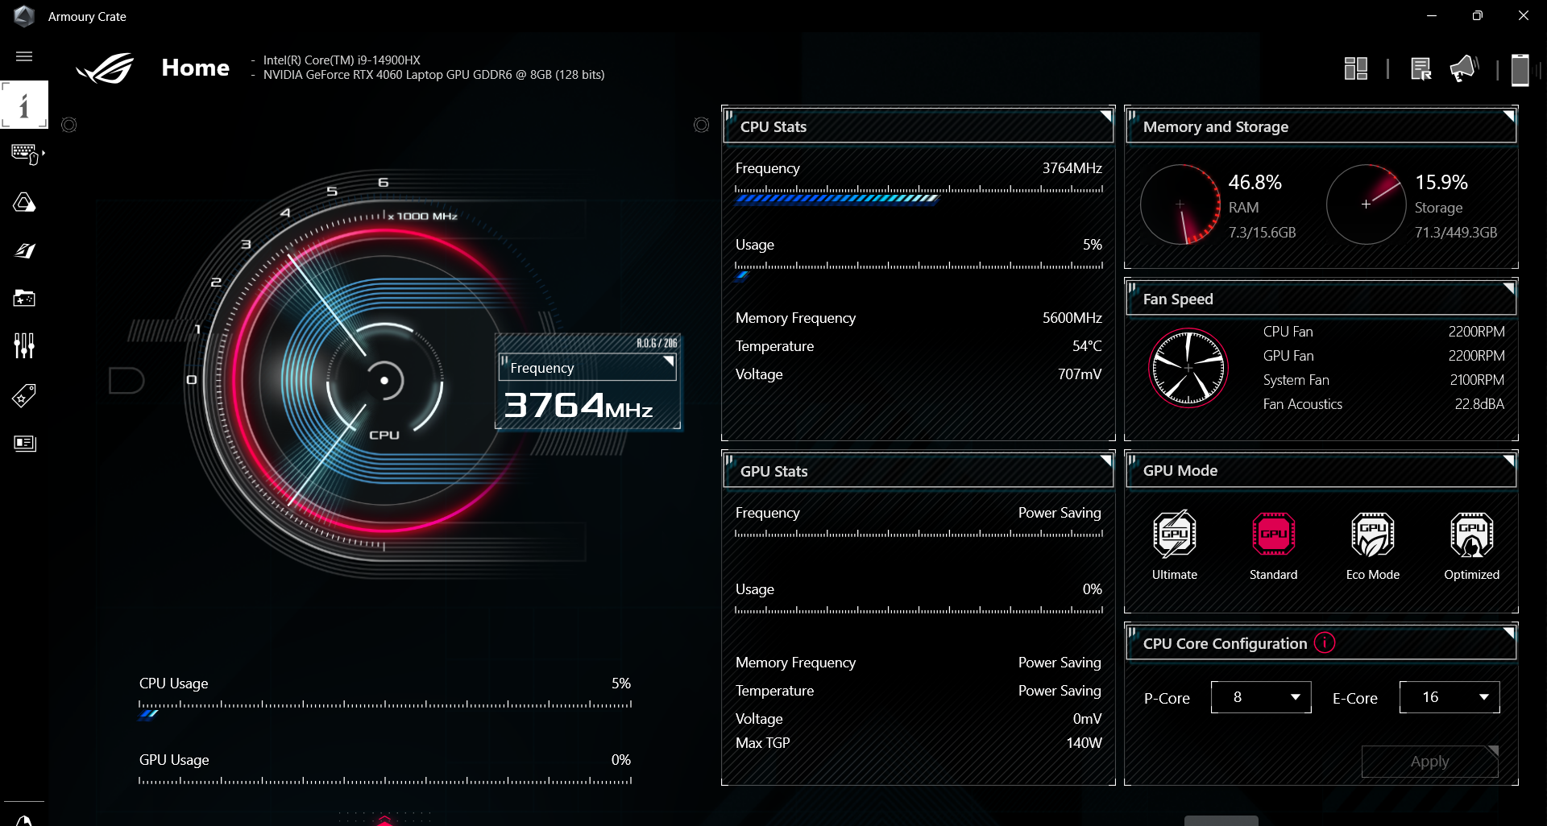Open the announcements megaphone icon
Image resolution: width=1547 pixels, height=826 pixels.
(1463, 69)
